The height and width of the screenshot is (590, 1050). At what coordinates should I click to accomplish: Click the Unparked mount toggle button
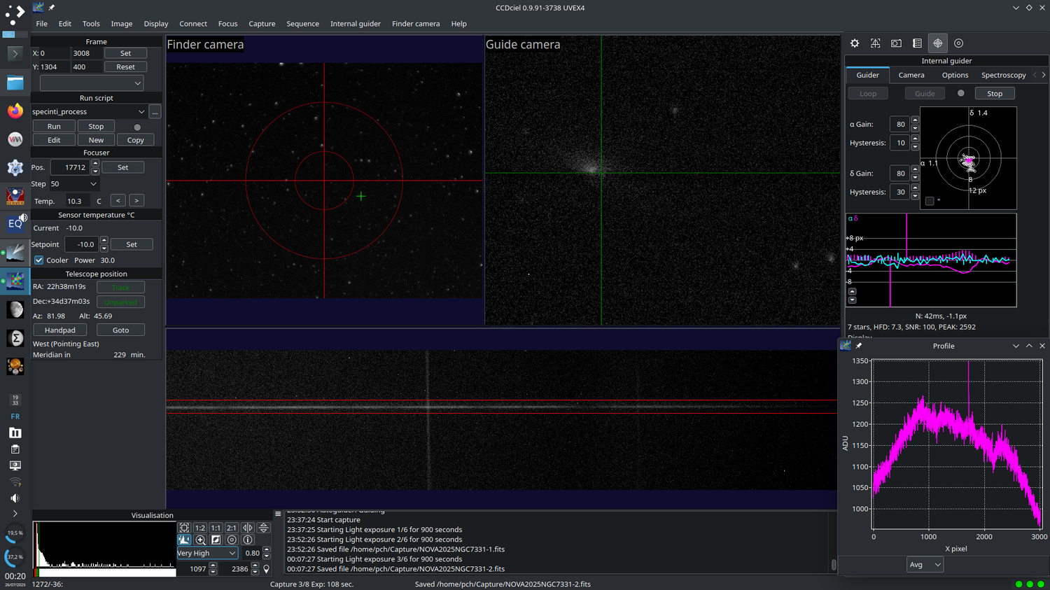pos(120,302)
